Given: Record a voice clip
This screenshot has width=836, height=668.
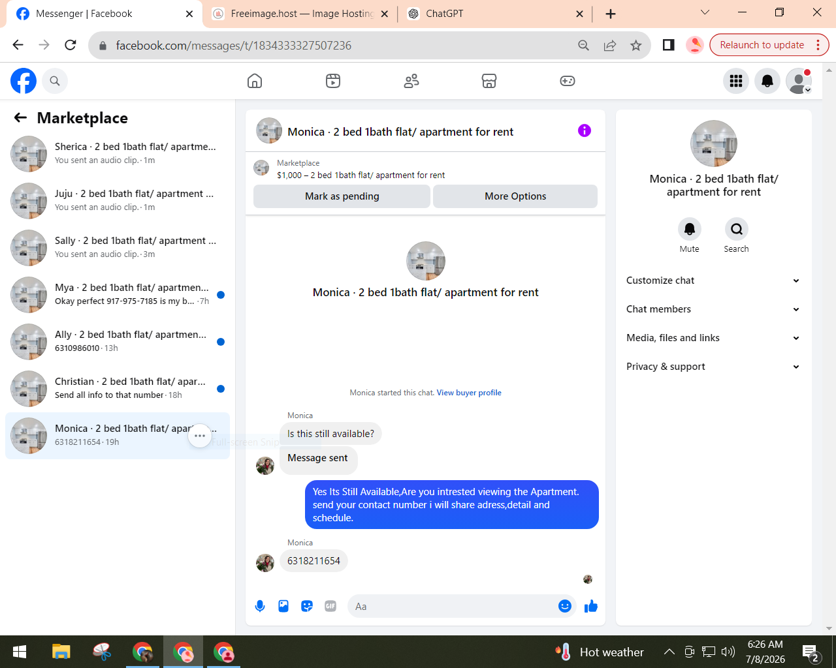Looking at the screenshot, I should (260, 606).
